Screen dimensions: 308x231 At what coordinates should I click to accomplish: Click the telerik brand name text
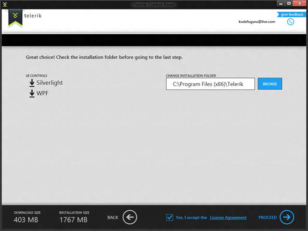click(x=33, y=16)
